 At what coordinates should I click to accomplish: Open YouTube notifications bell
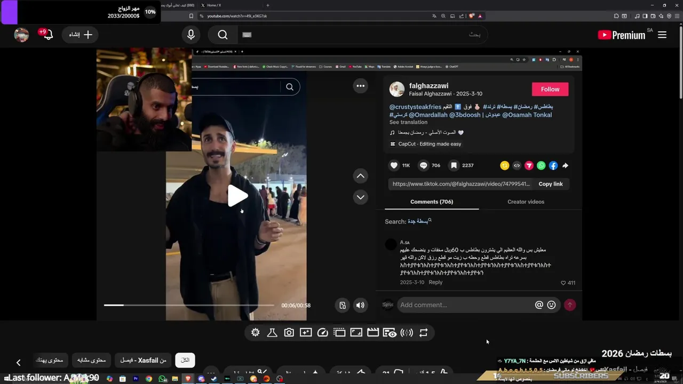click(47, 35)
